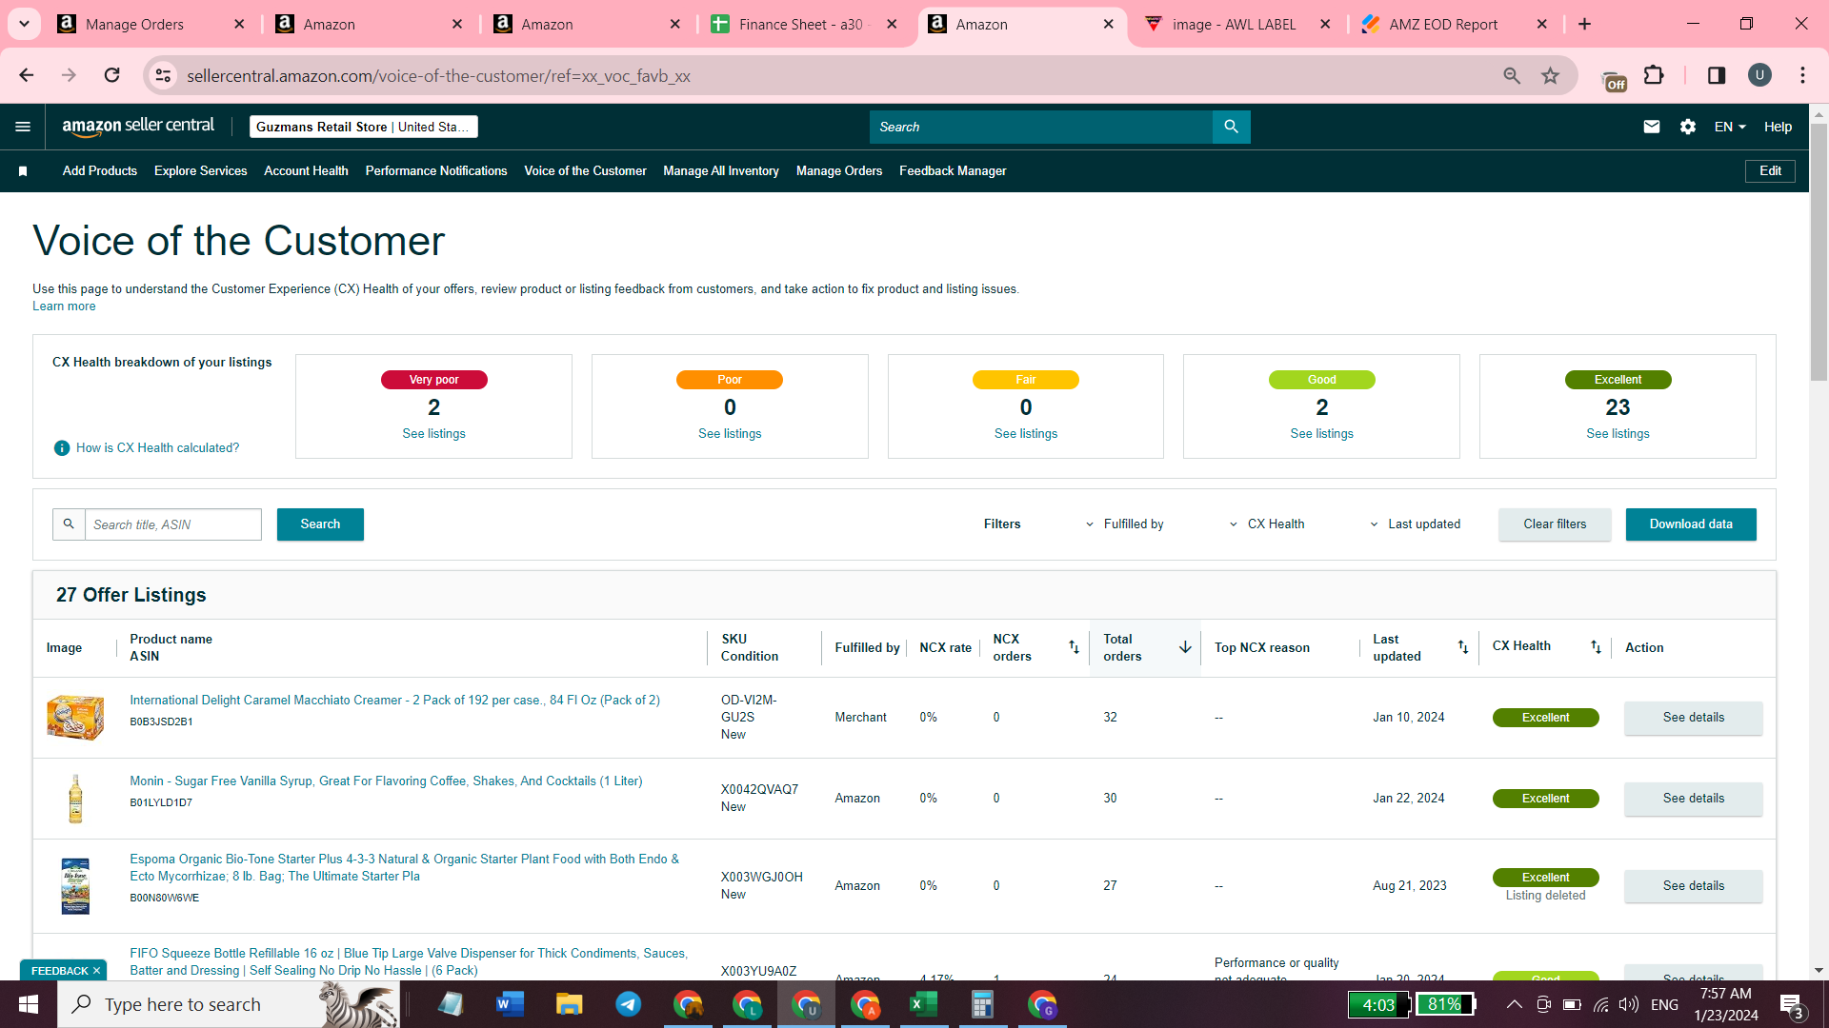Click the Windows Start button
Viewport: 1829px width, 1028px height.
point(29,1004)
